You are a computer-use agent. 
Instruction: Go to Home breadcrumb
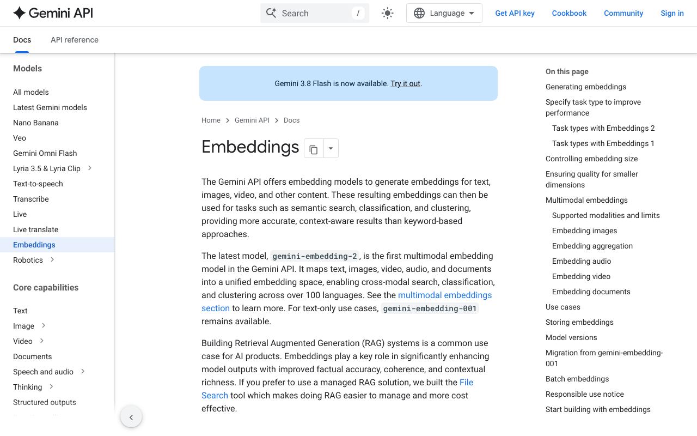pyautogui.click(x=211, y=120)
